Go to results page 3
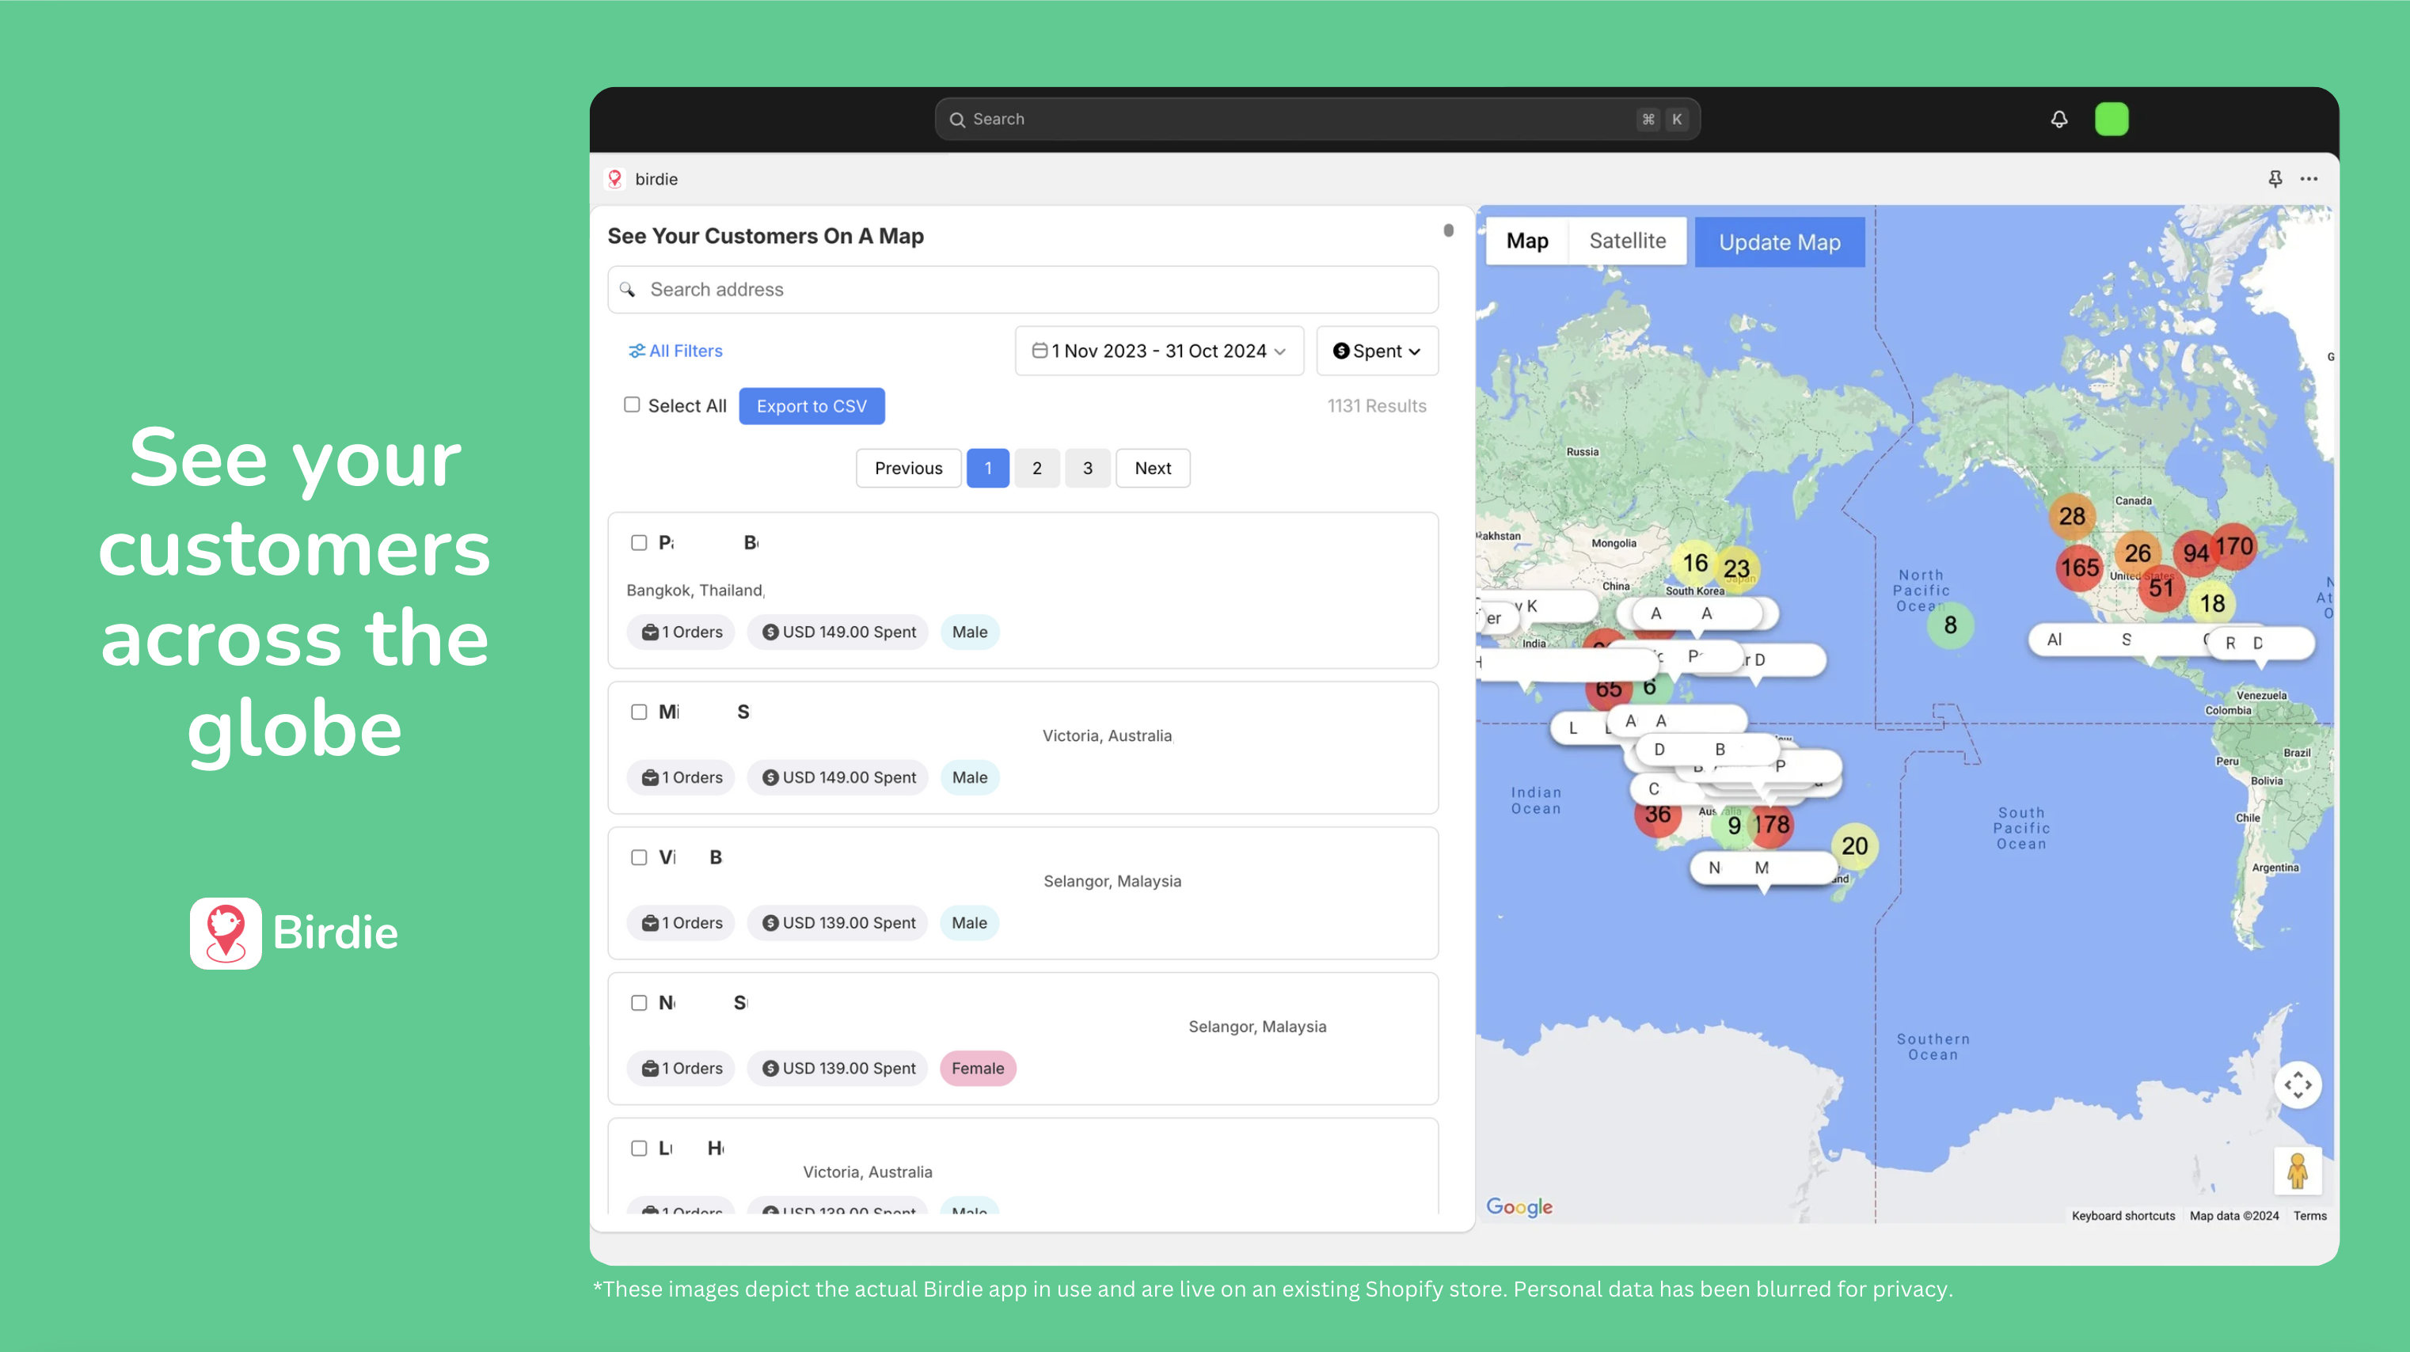This screenshot has width=2410, height=1352. coord(1087,468)
